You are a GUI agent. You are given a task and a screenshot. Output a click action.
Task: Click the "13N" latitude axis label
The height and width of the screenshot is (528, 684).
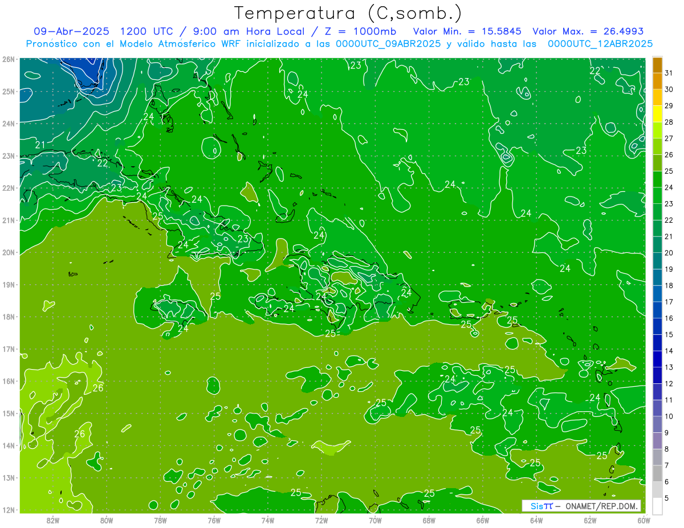click(8, 478)
